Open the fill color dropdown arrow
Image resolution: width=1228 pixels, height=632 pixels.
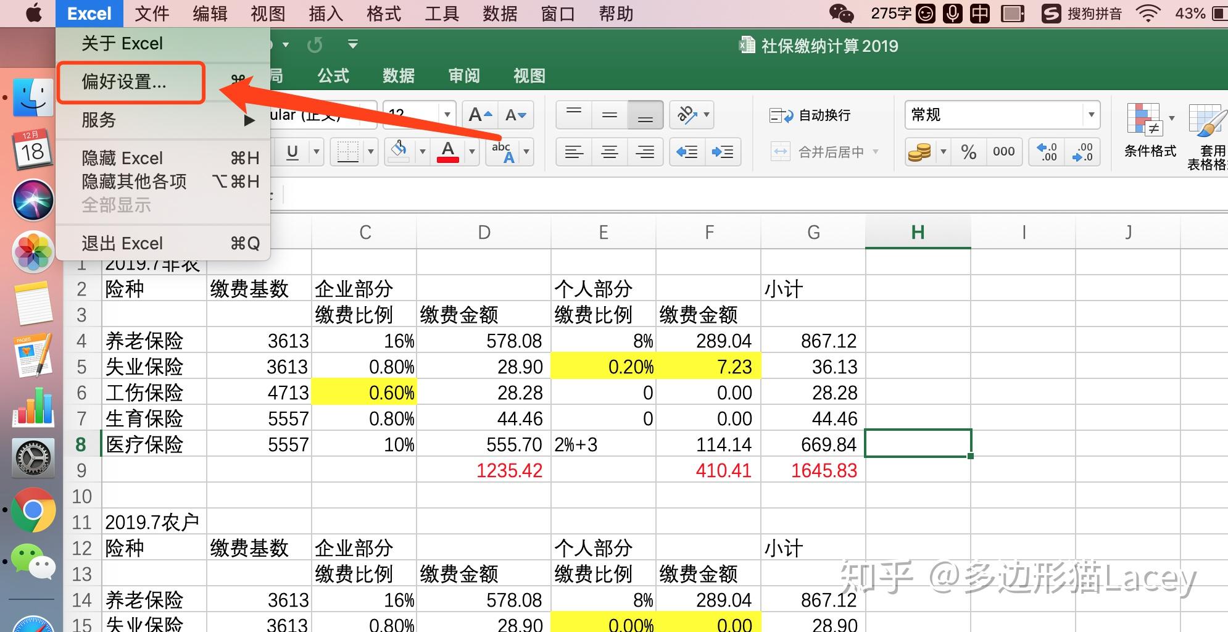(422, 152)
